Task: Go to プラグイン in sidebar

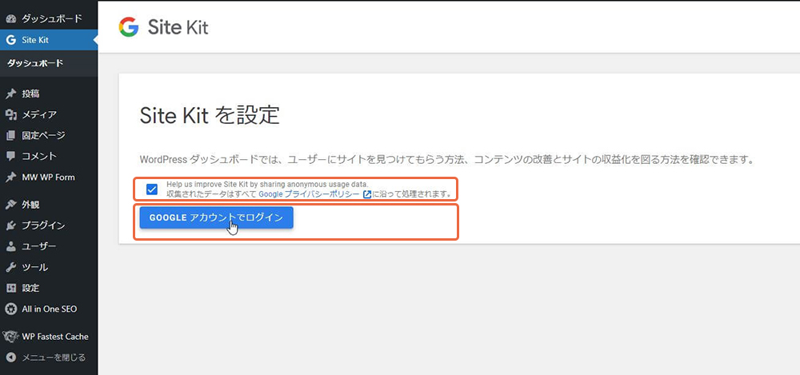Action: click(x=49, y=225)
